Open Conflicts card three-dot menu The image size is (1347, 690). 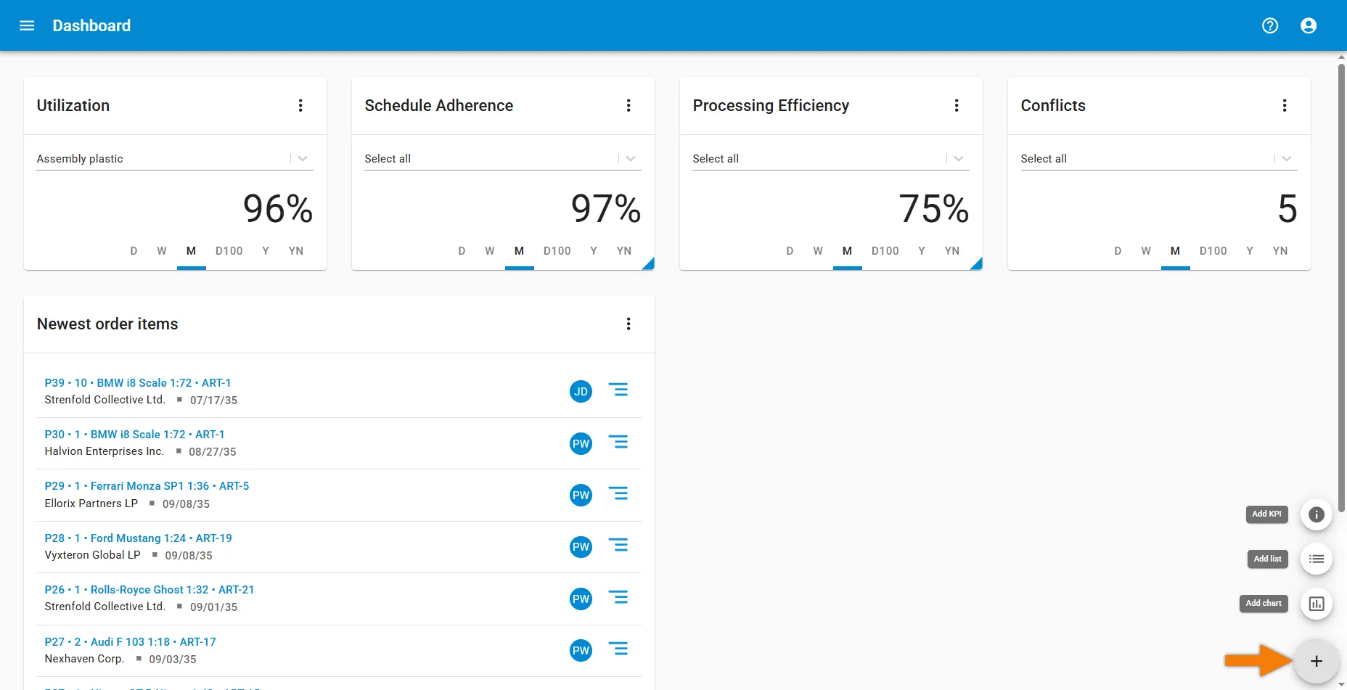[1285, 105]
